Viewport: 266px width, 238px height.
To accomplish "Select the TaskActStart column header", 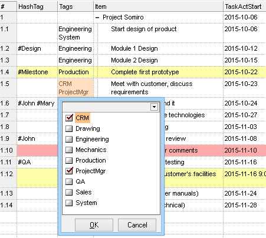I will pos(245,6).
